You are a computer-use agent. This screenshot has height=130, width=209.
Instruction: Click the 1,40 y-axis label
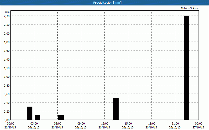tap(7, 59)
